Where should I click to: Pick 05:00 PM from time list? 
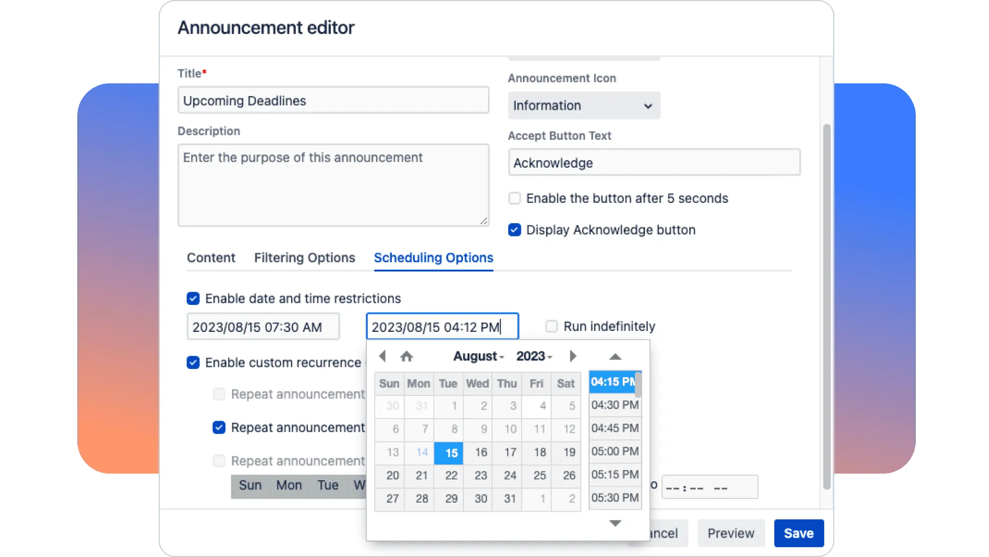pos(615,451)
